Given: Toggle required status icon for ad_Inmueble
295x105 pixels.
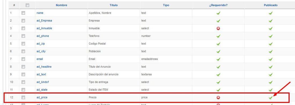Looking at the screenshot, I should pyautogui.click(x=218, y=29).
